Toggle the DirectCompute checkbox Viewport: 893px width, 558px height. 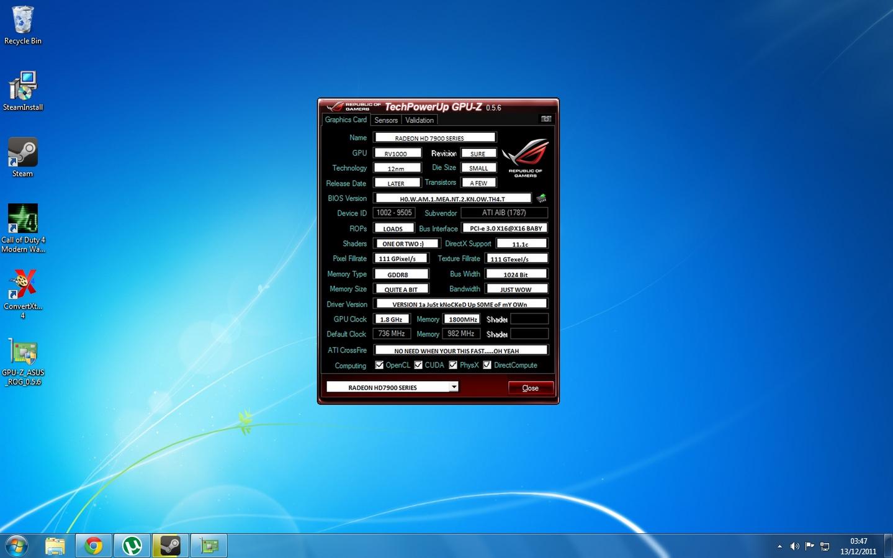[x=487, y=365]
